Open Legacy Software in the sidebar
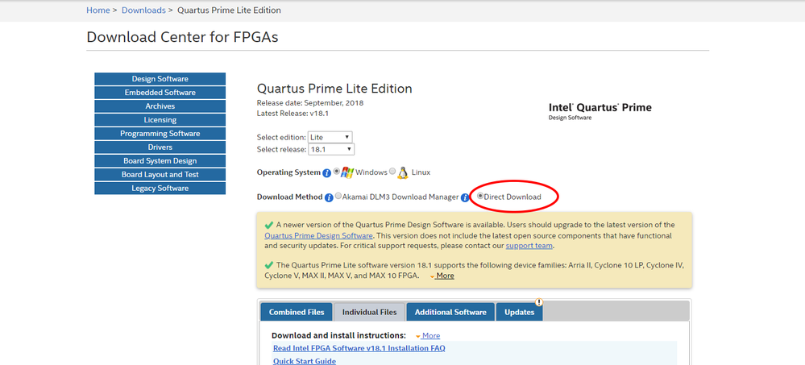 coord(160,189)
